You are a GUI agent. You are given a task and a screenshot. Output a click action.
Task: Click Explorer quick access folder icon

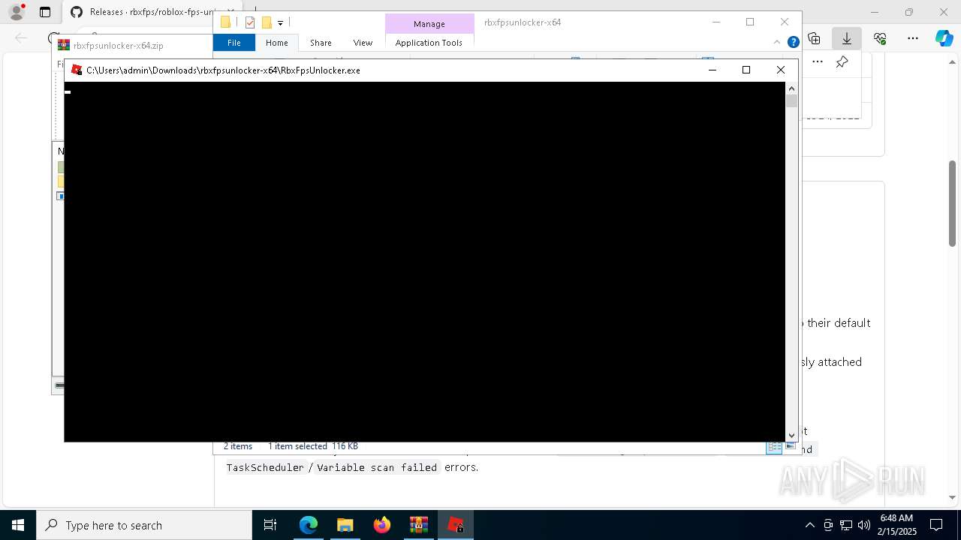click(x=225, y=22)
